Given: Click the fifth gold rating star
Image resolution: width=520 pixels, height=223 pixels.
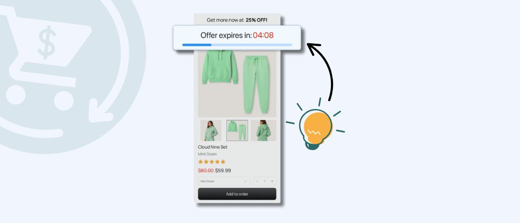Looking at the screenshot, I should tap(223, 162).
